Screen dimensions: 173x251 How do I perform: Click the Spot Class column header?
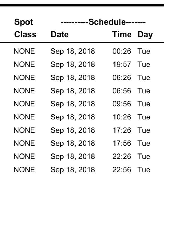pyautogui.click(x=25, y=28)
